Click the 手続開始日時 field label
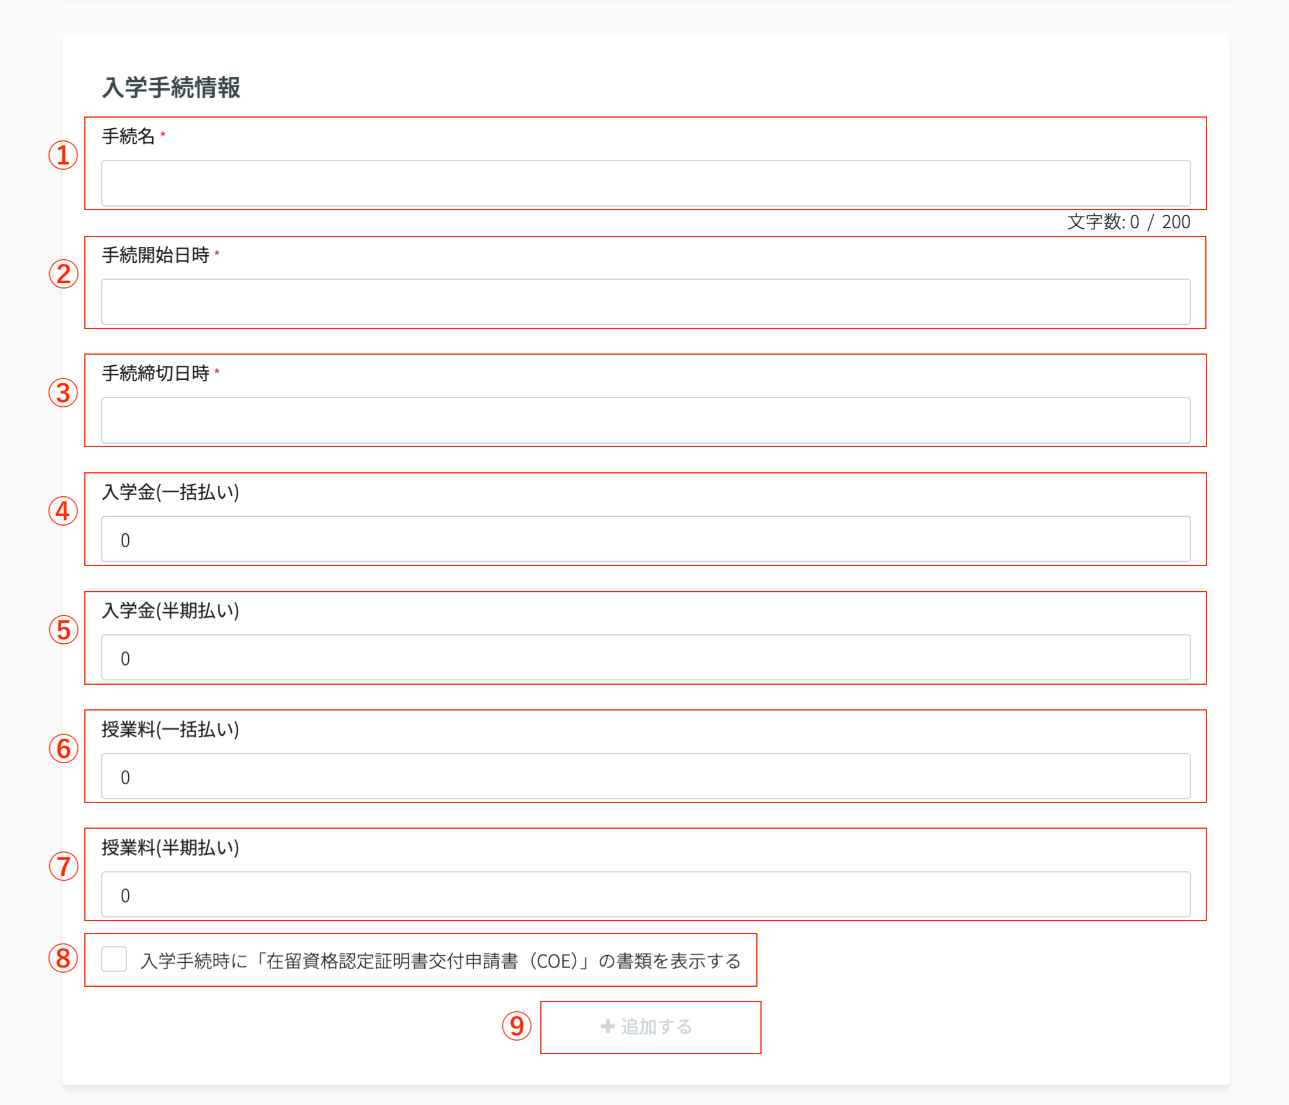This screenshot has height=1105, width=1289. 156,255
